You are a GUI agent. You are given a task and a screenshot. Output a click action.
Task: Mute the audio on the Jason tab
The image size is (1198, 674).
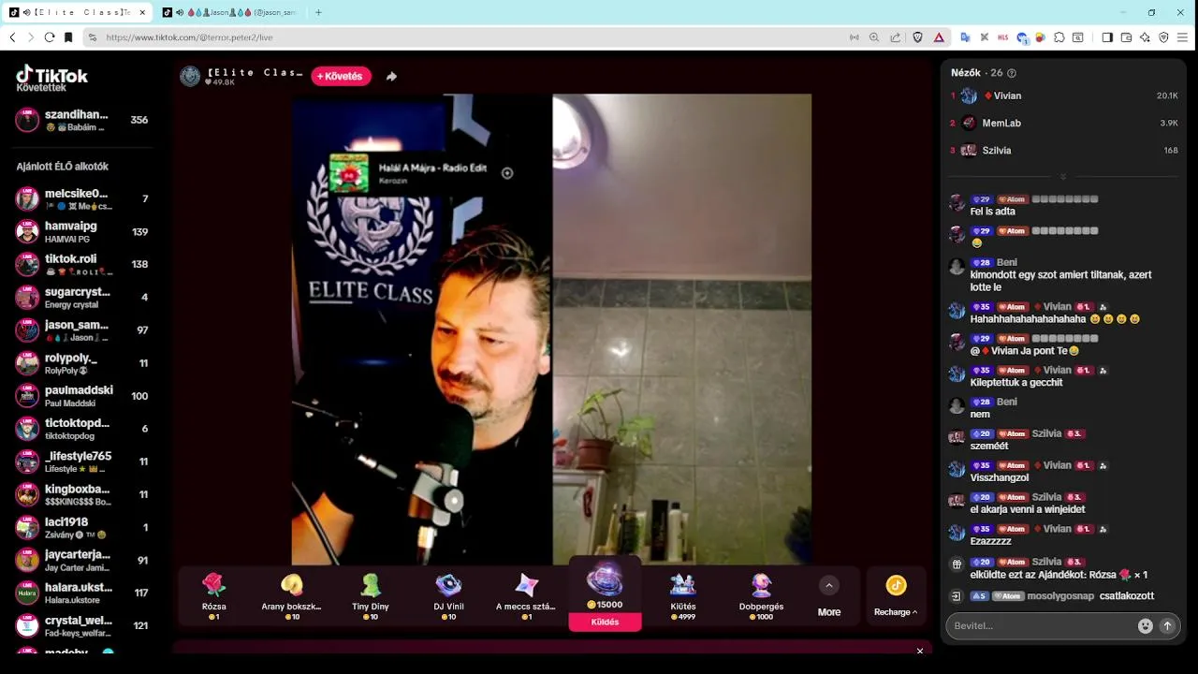click(x=179, y=12)
